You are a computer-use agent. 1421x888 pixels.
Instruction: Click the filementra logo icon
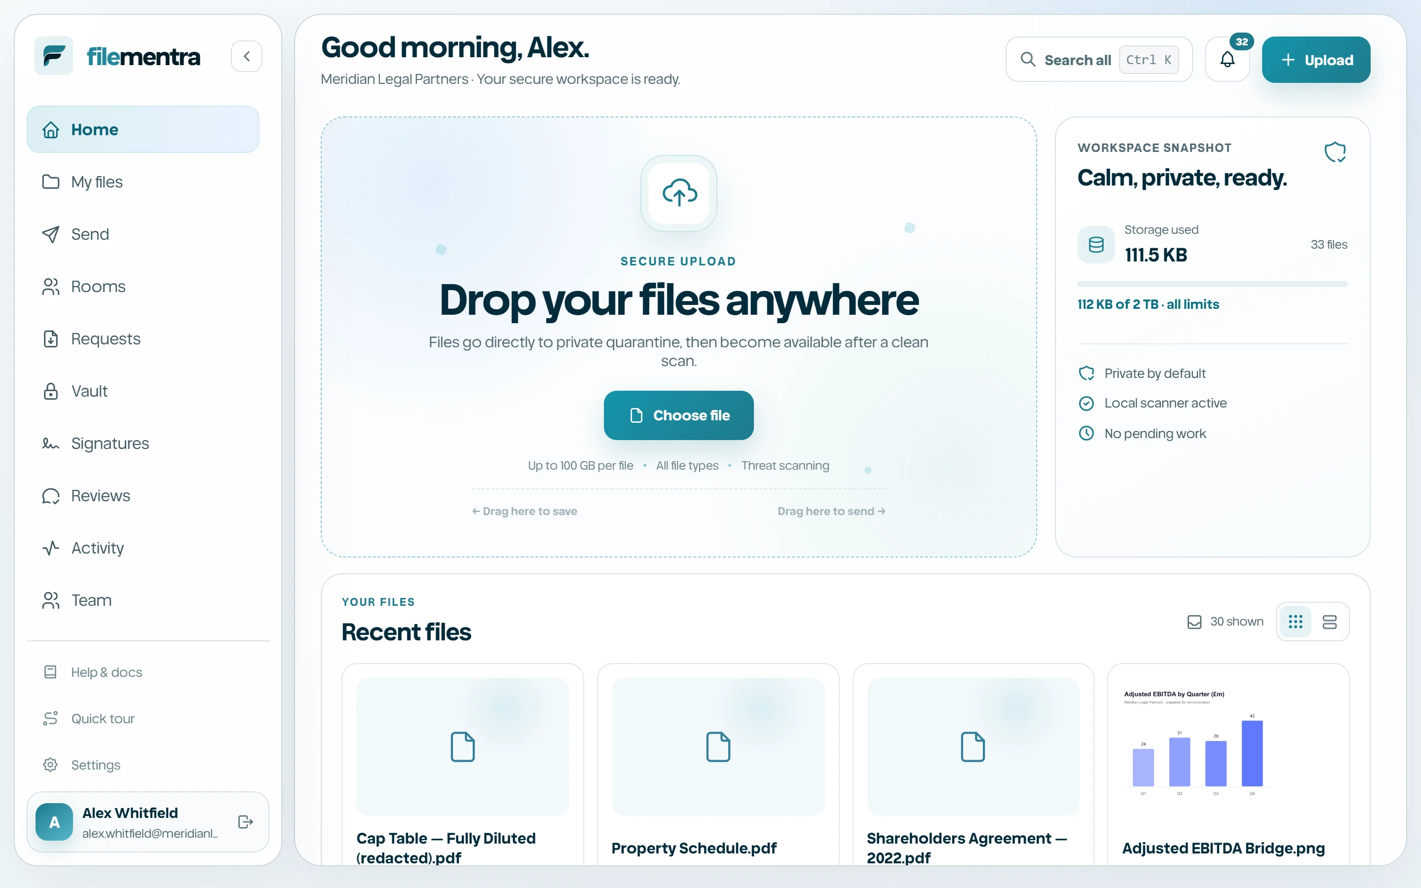click(53, 56)
